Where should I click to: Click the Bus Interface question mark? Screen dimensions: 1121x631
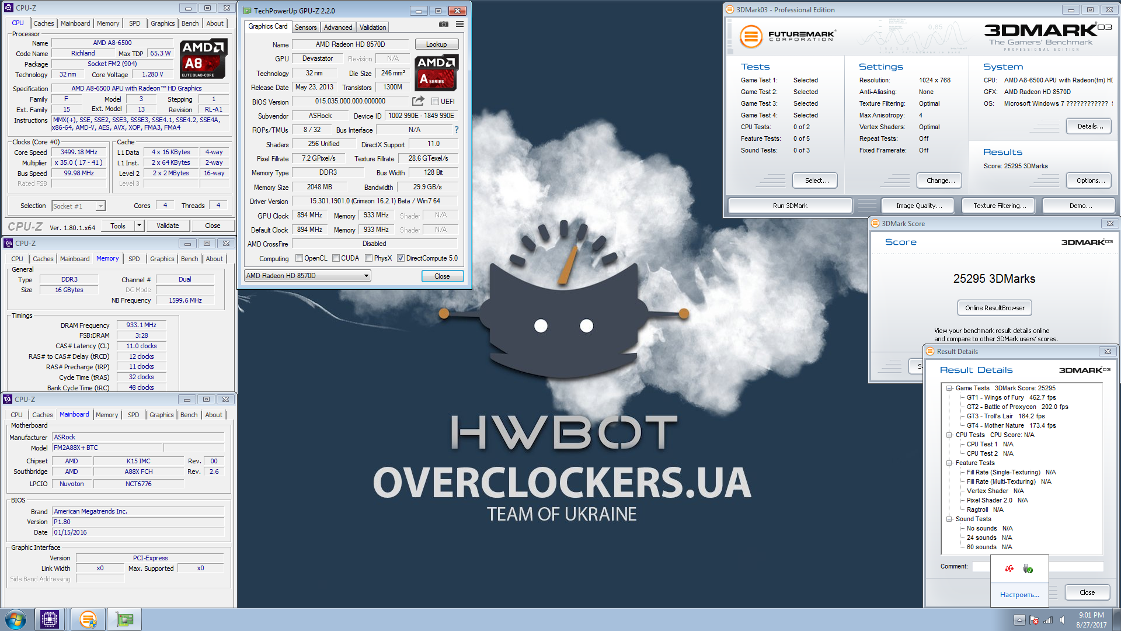[x=457, y=130]
